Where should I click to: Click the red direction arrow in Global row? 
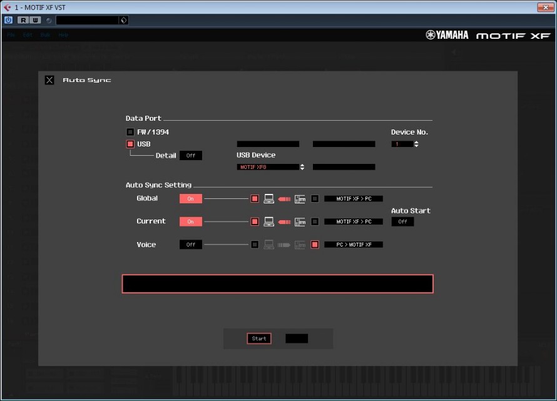[284, 199]
